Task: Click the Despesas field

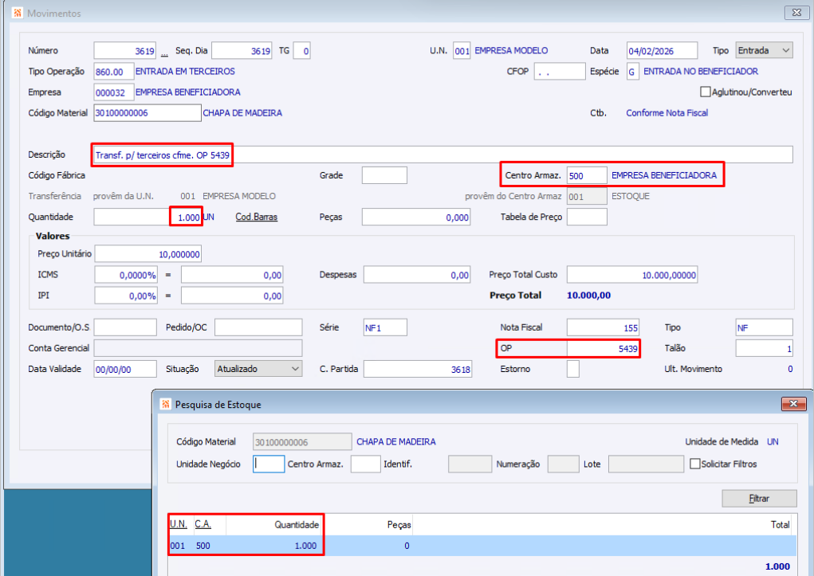Action: [x=417, y=275]
